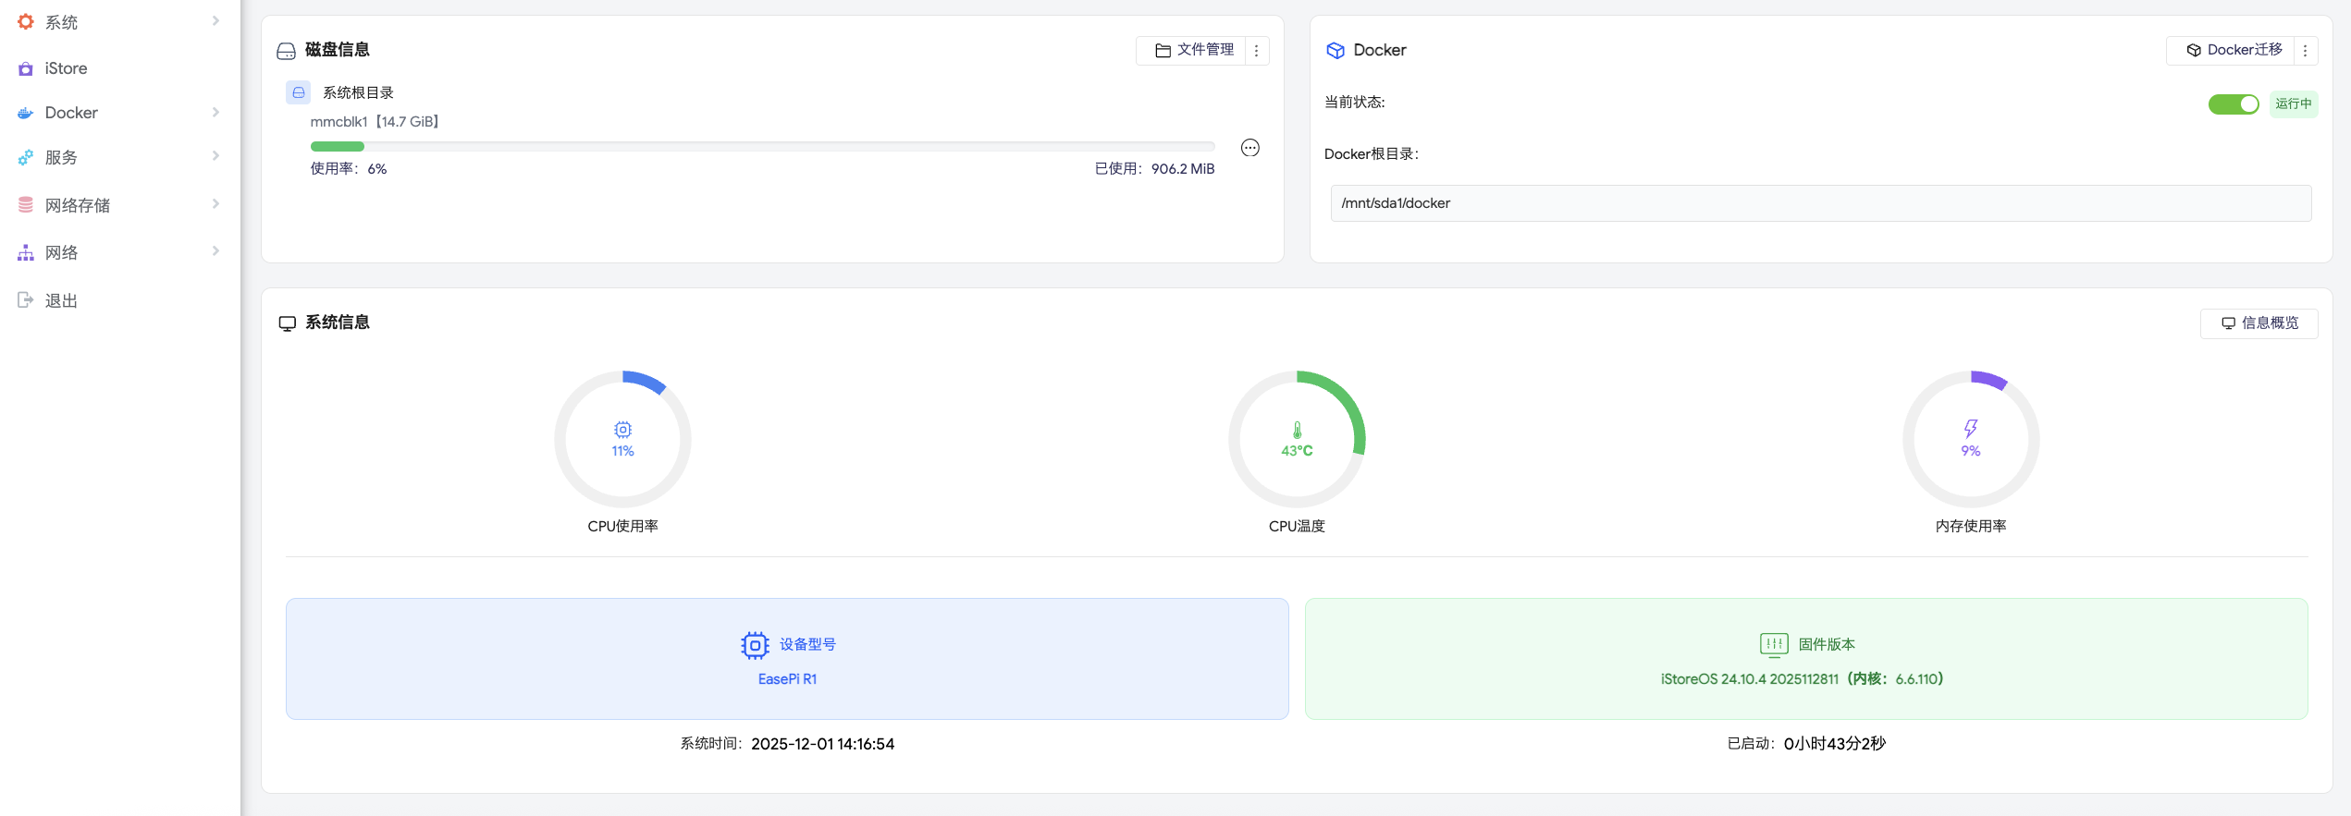Expand the 系统 menu chevron
This screenshot has height=816, width=2351.
pyautogui.click(x=215, y=21)
